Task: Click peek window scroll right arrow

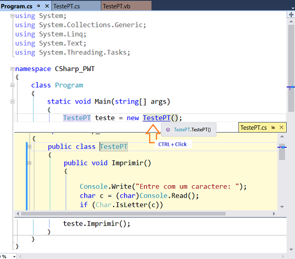Action: (274, 214)
